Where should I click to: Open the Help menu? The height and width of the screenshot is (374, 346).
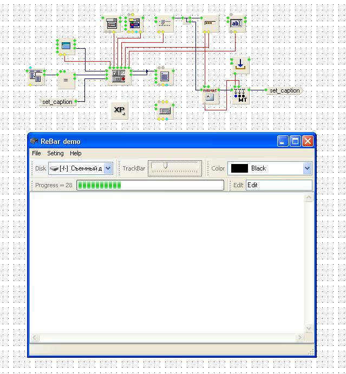pyautogui.click(x=76, y=154)
